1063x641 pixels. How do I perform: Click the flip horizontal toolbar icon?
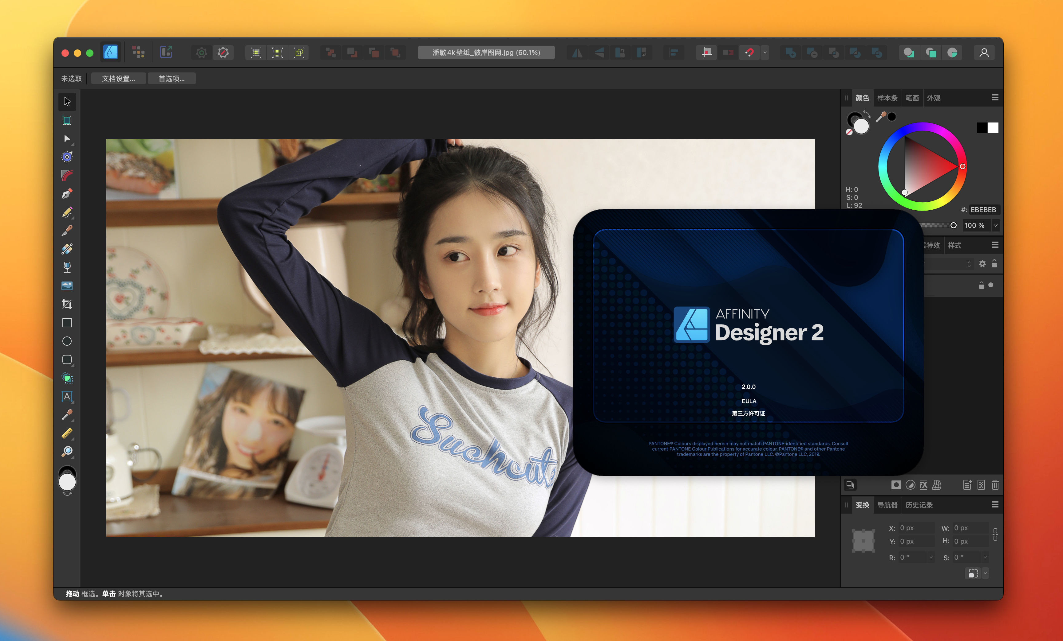click(x=577, y=53)
